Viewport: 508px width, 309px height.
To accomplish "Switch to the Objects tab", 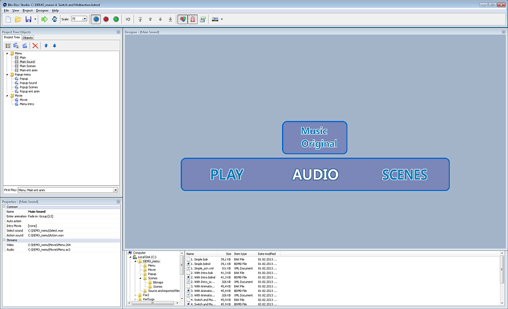I will 27,38.
